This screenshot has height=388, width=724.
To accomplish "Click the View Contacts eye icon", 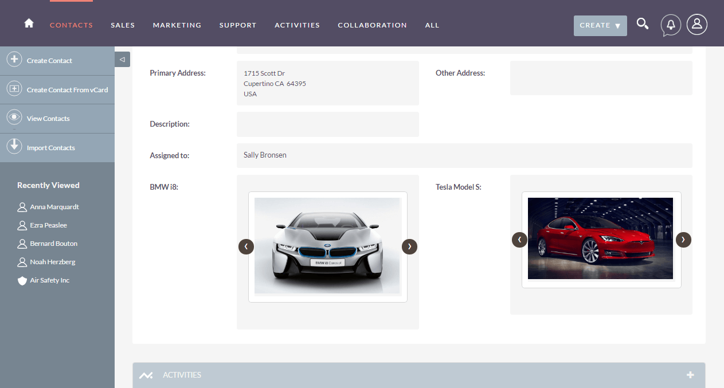I will (14, 118).
